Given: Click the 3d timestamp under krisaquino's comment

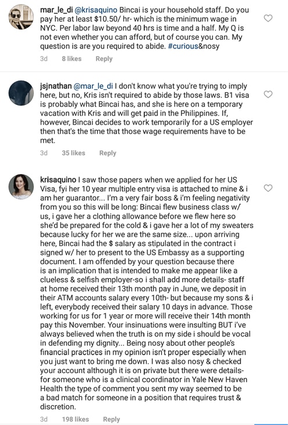Looking at the screenshot, I should click(x=44, y=419).
